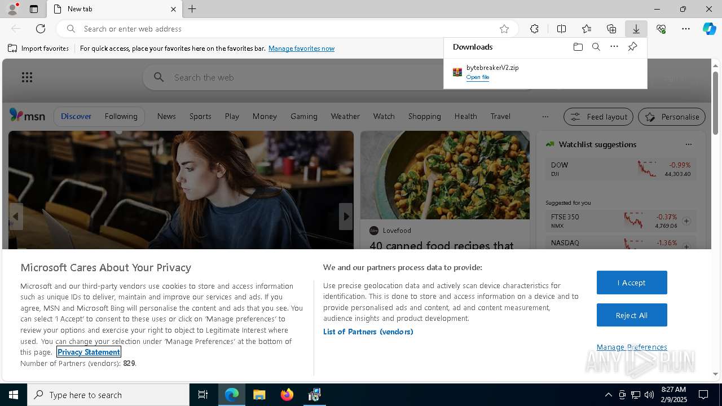Open the DOW stock row
This screenshot has height=406, width=722.
coord(620,169)
